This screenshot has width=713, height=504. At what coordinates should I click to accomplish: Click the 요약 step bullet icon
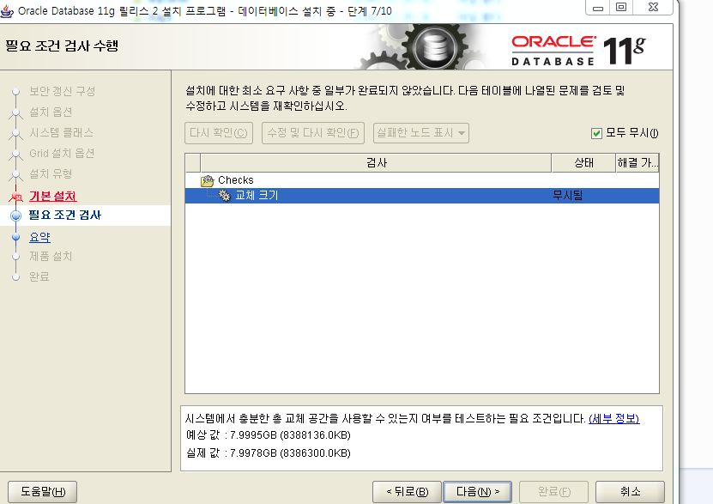click(x=15, y=238)
